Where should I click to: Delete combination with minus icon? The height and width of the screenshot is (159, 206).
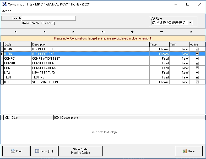click(x=161, y=32)
